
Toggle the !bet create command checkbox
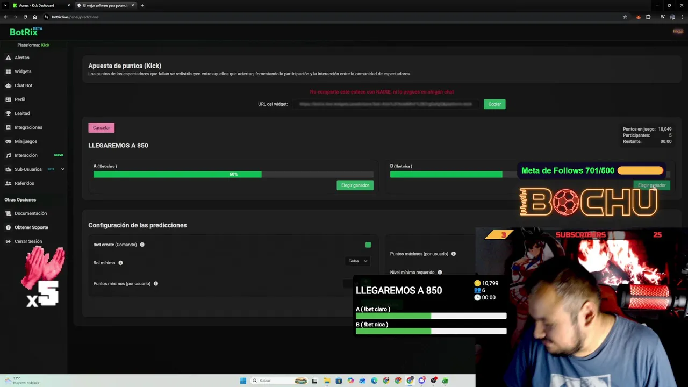click(368, 245)
